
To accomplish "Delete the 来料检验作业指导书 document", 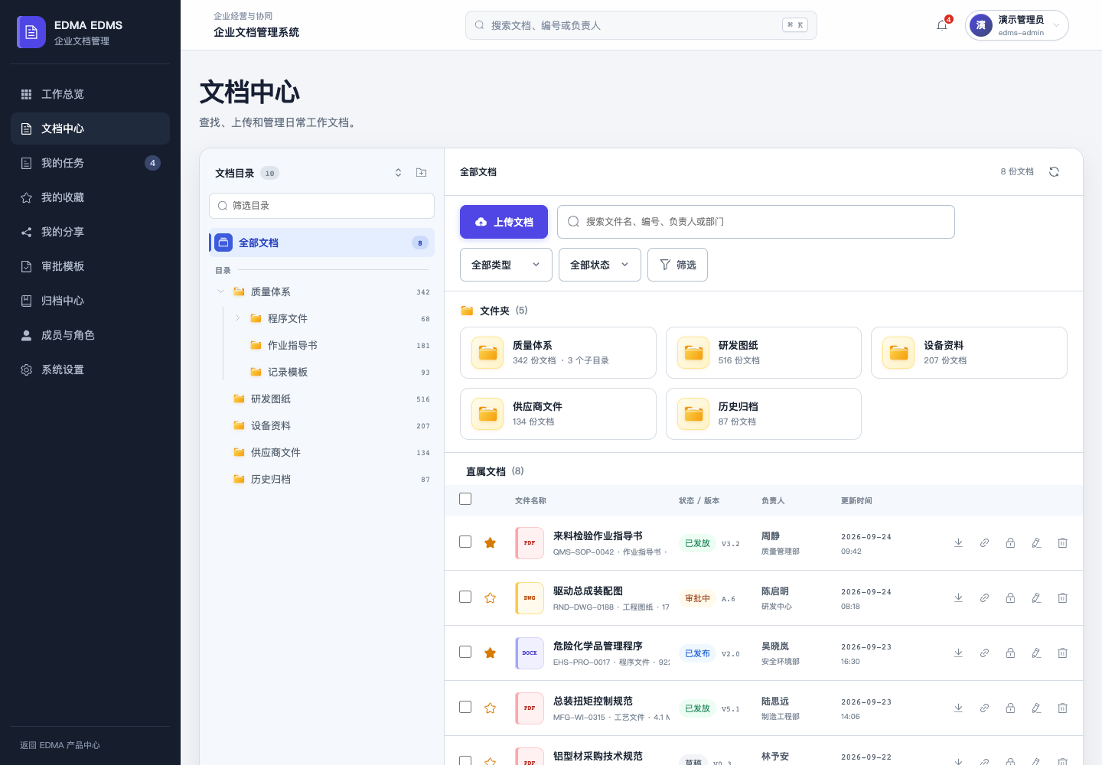I will (x=1062, y=543).
